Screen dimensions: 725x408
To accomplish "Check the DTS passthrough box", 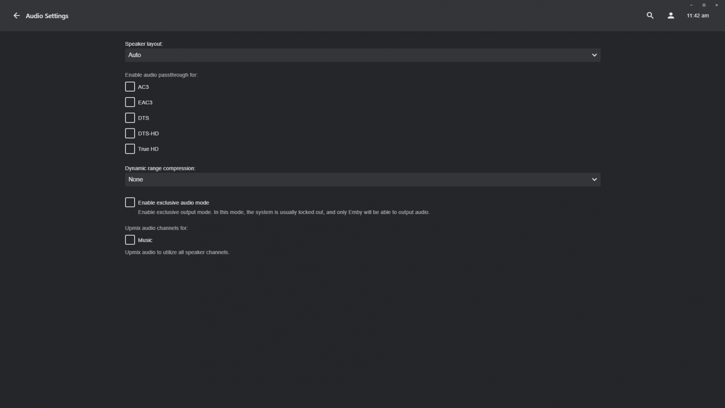I will pyautogui.click(x=130, y=118).
